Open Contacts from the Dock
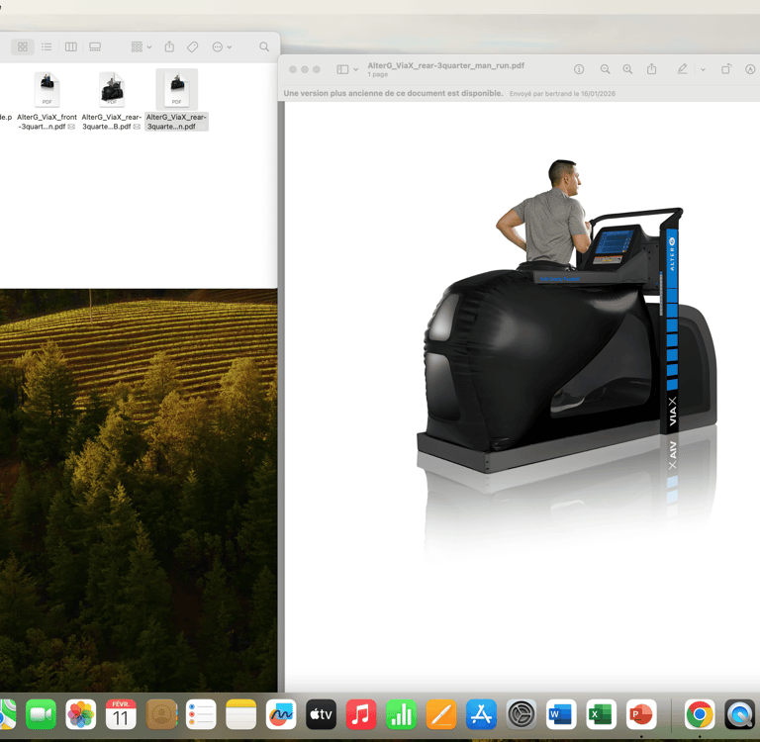 point(161,714)
